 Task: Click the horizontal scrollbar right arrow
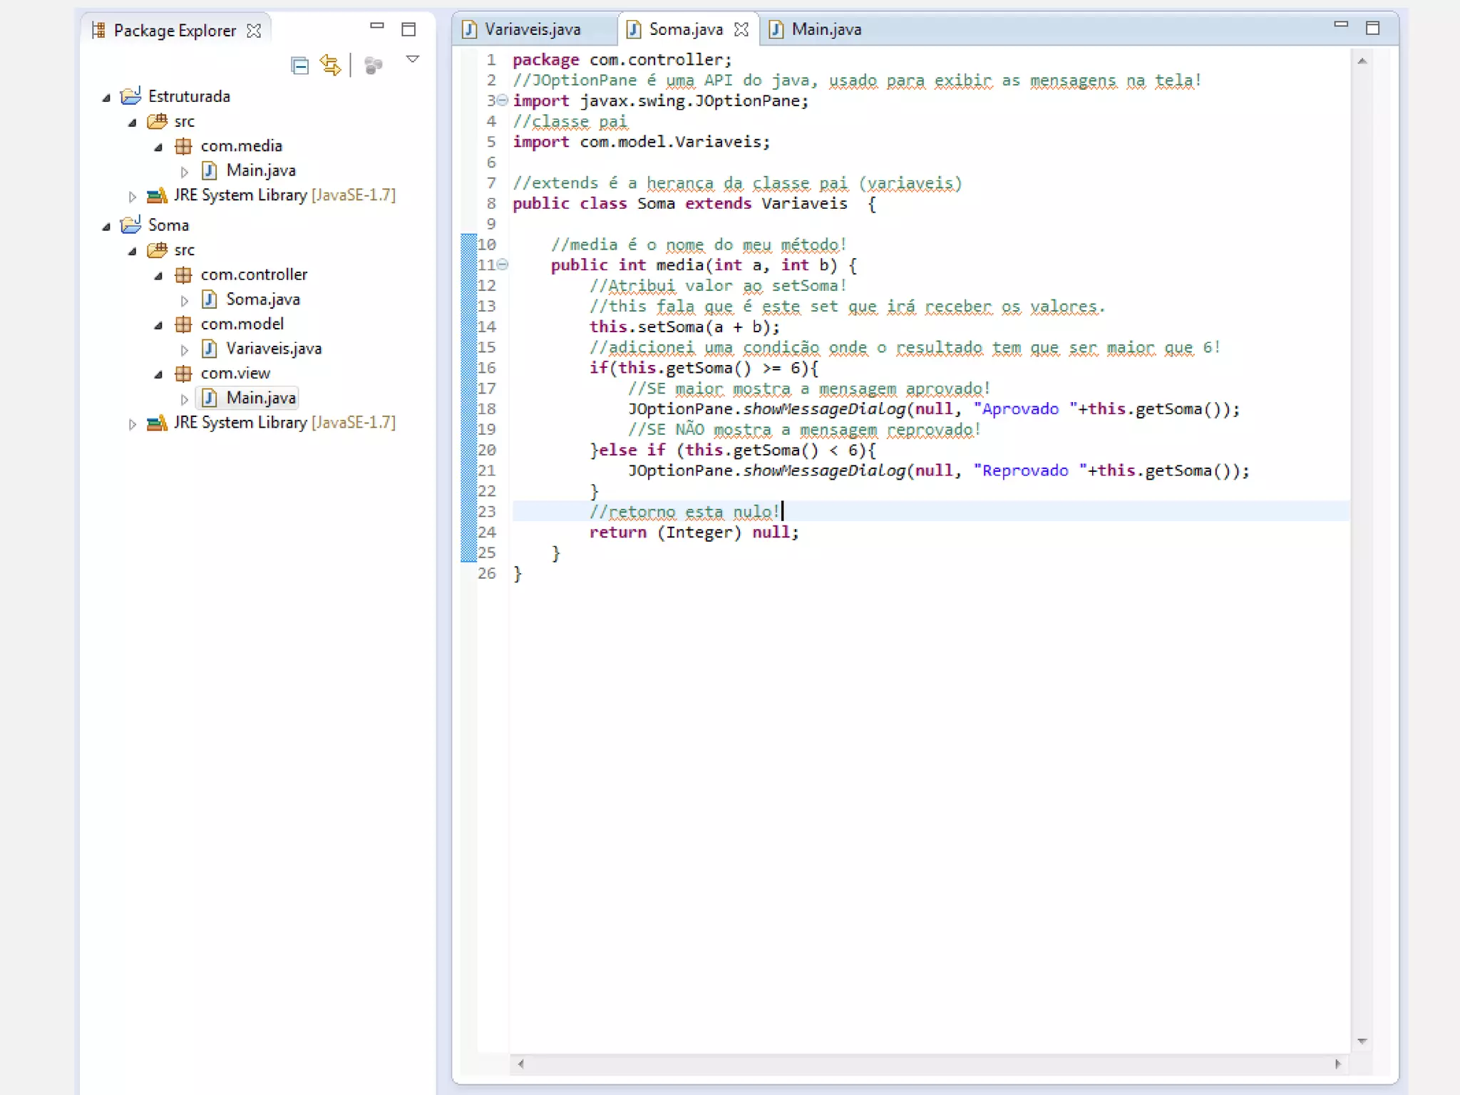click(1337, 1064)
